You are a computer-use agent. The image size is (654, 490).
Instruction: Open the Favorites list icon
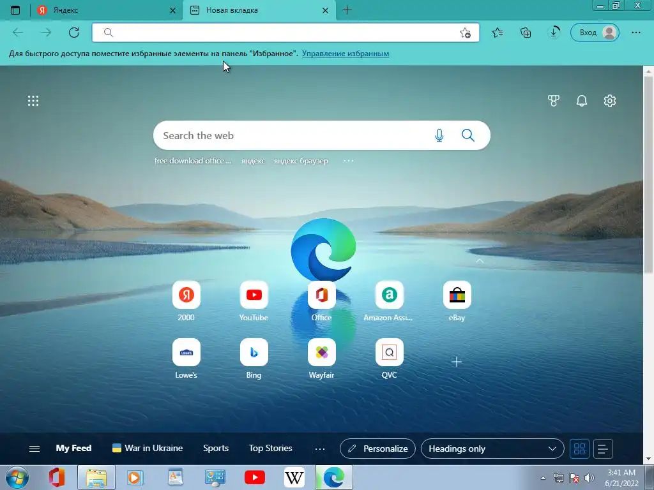coord(497,33)
